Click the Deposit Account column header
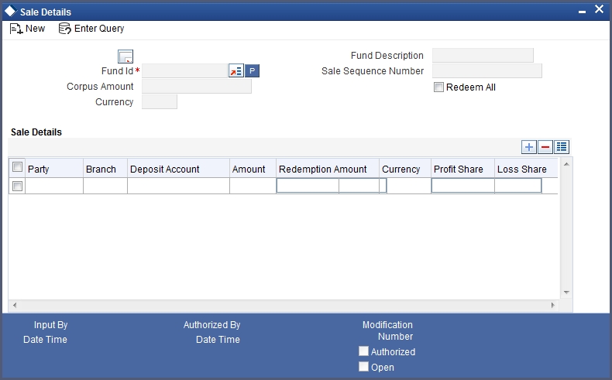This screenshot has width=612, height=380. [x=178, y=169]
